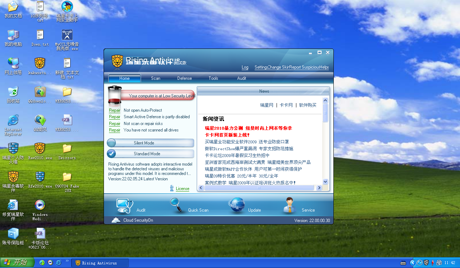Click News horizontal scroll left arrow

[x=201, y=188]
